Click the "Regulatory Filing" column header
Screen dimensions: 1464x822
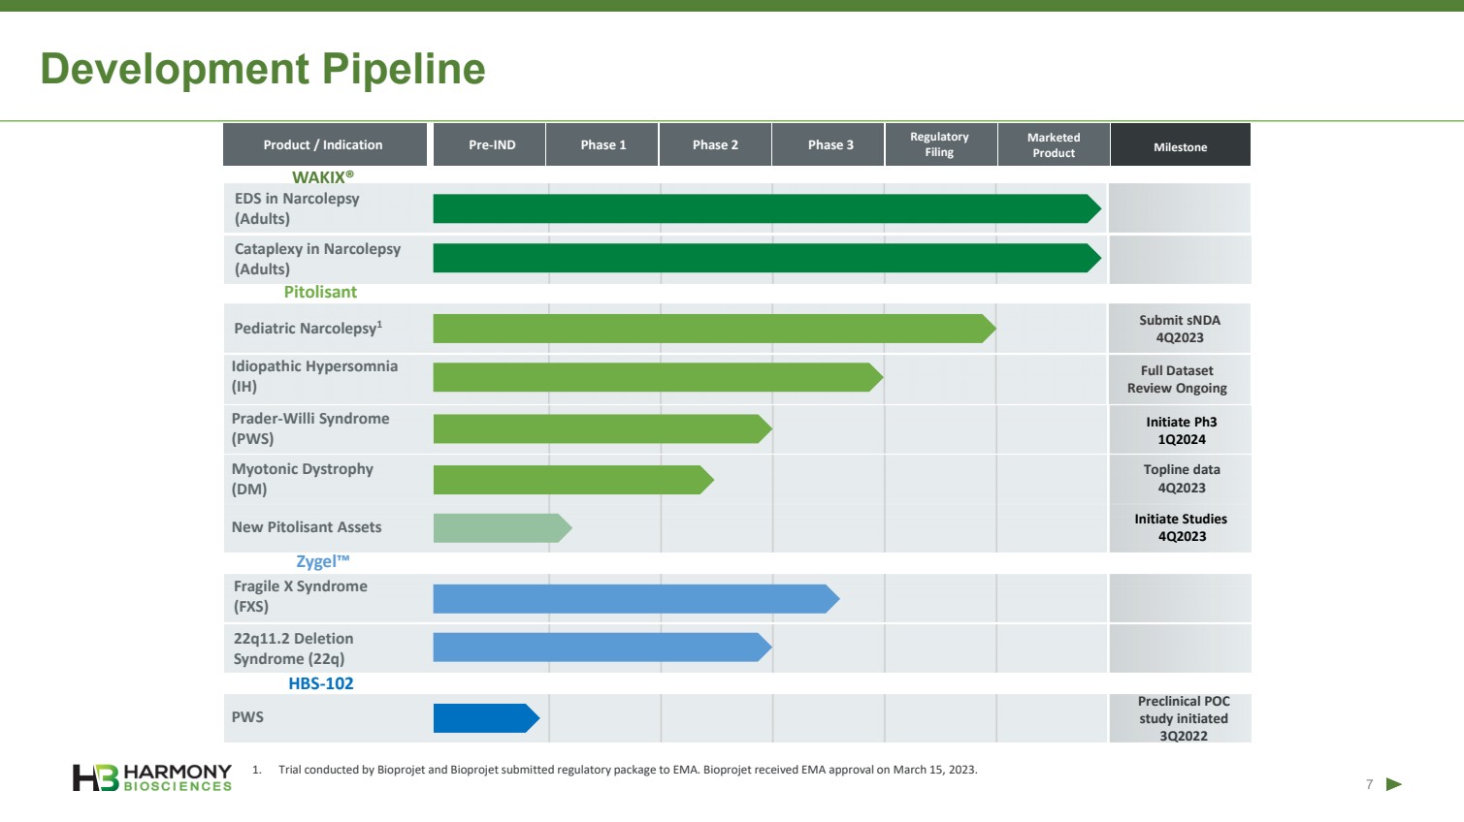pos(941,144)
